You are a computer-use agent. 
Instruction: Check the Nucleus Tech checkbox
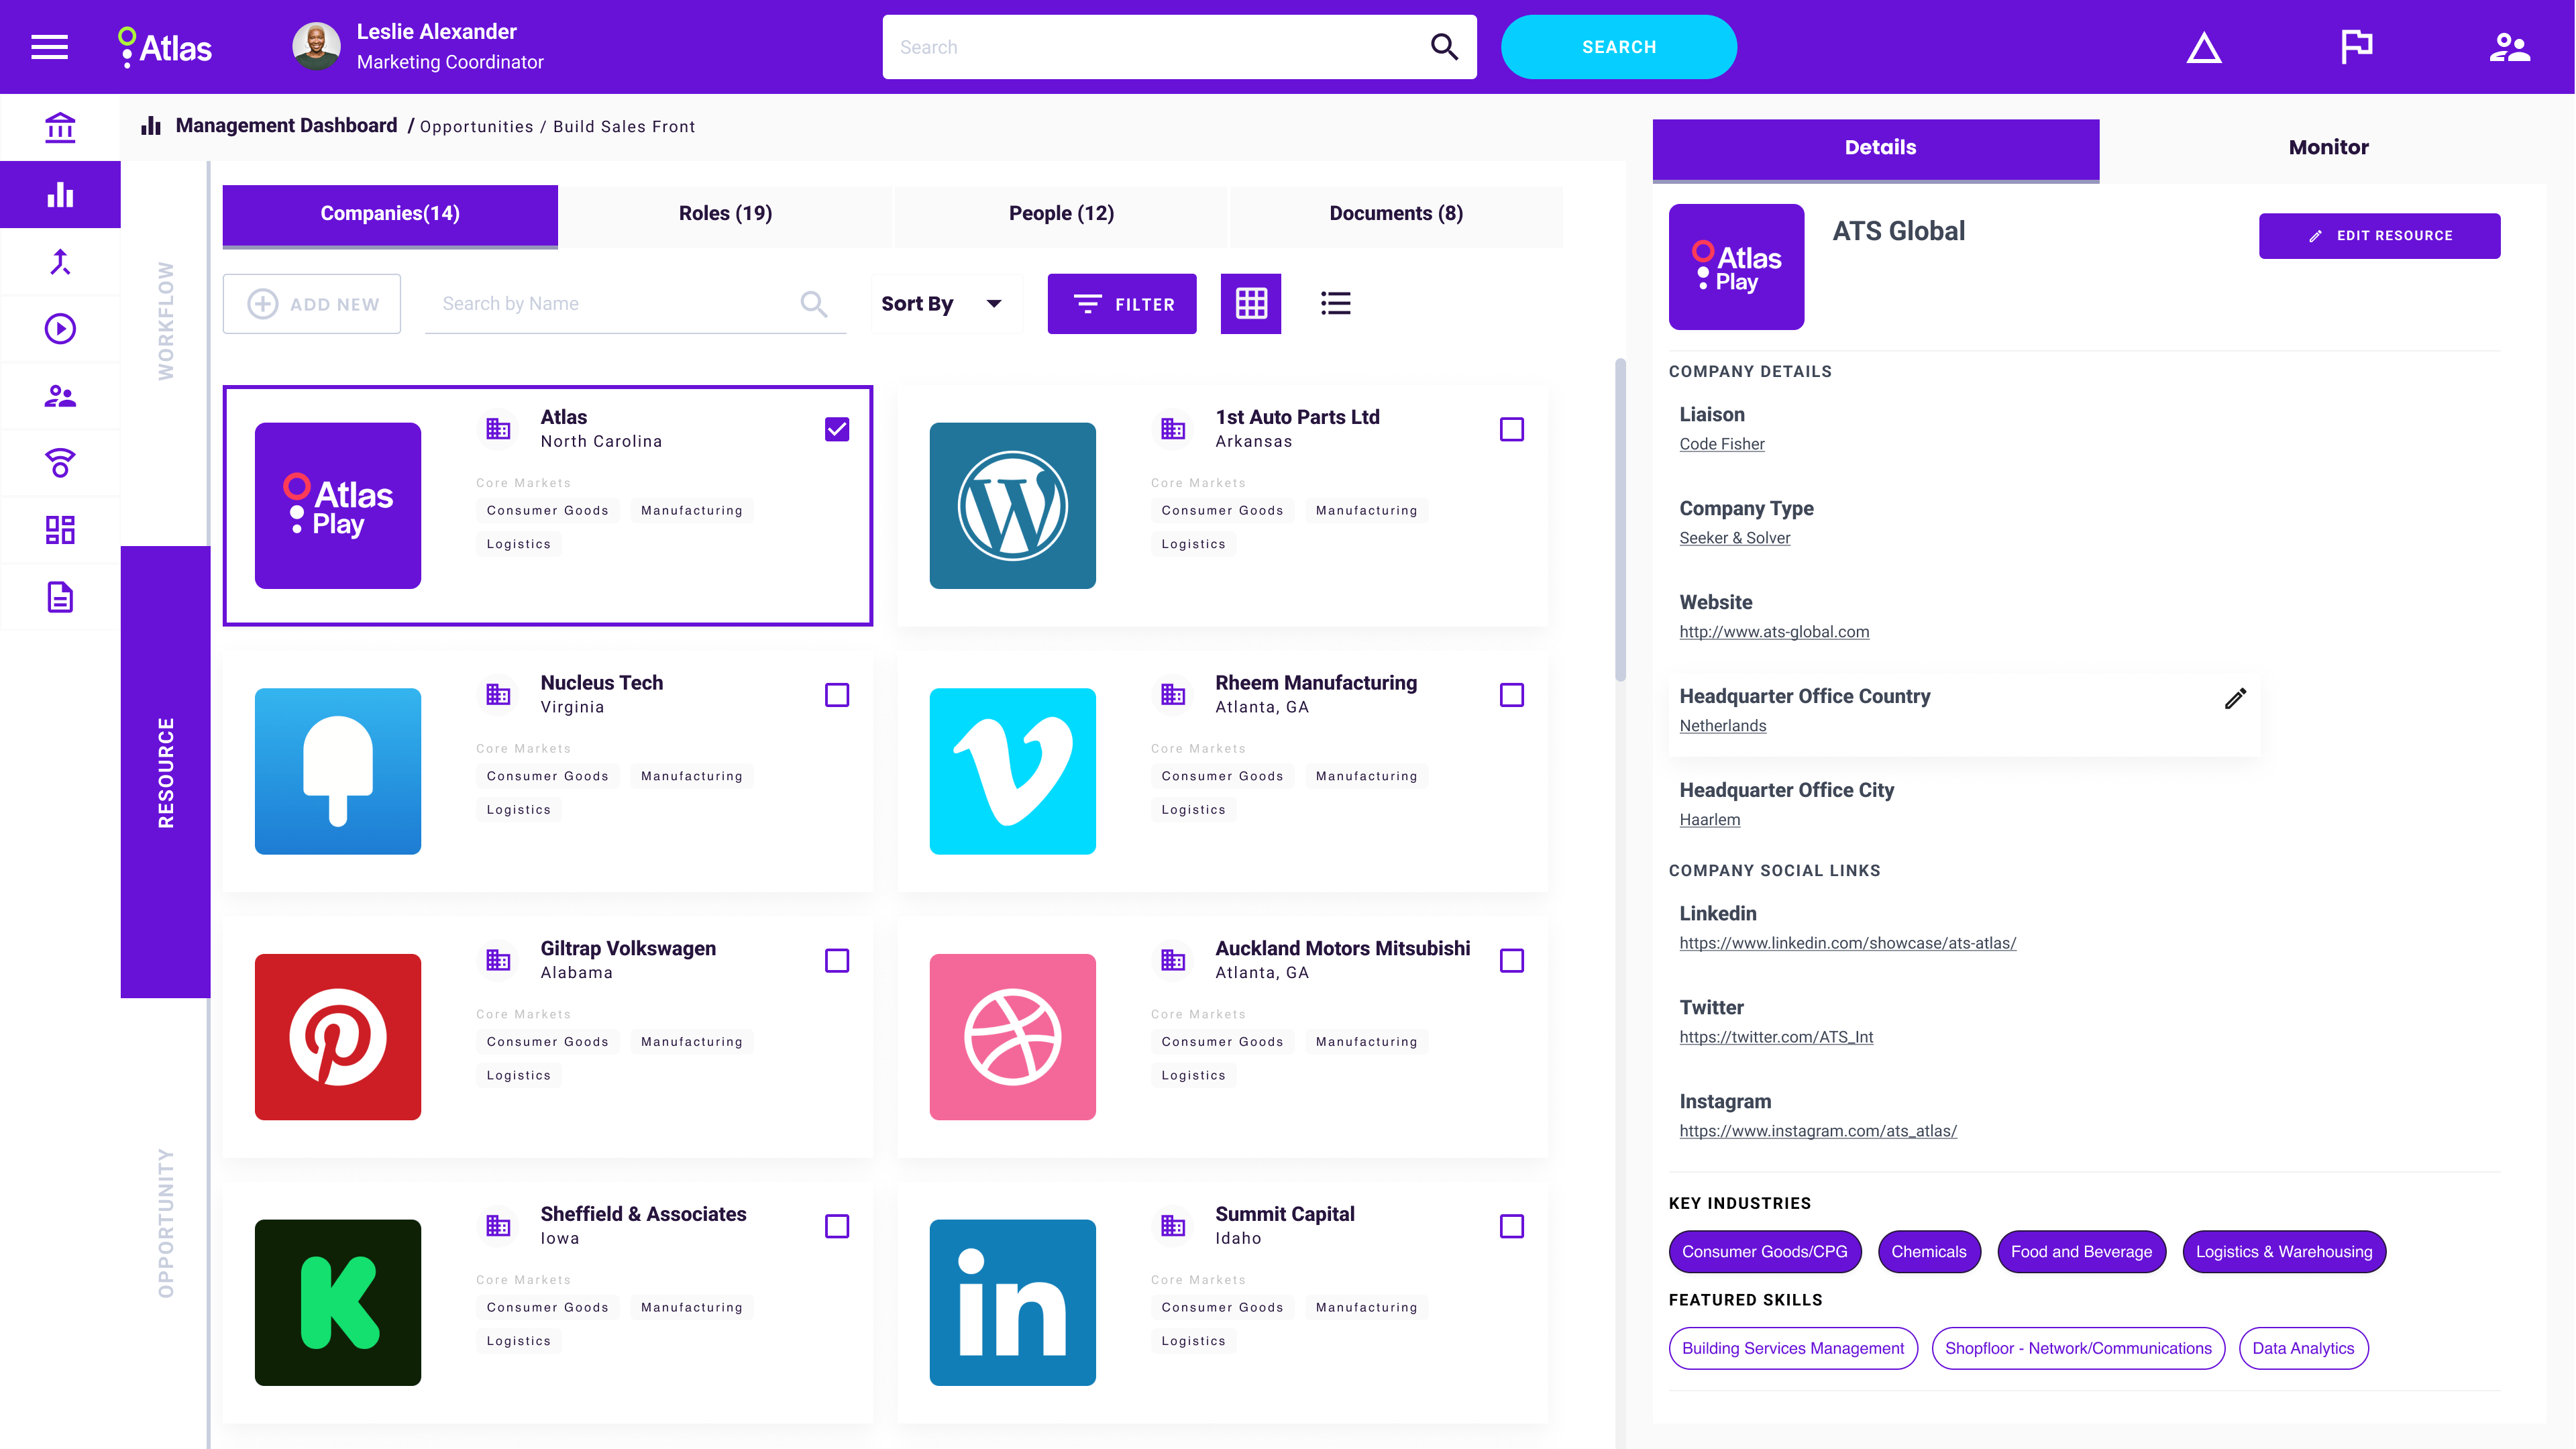(836, 695)
